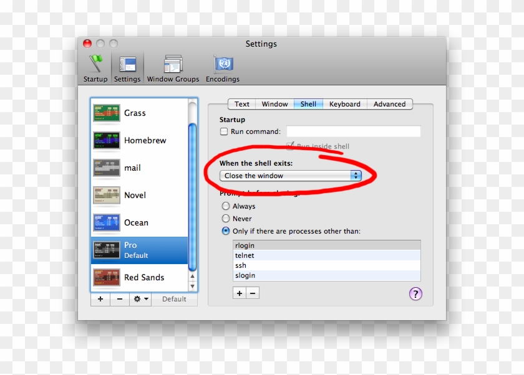524x375 pixels.
Task: Select the Always radio button
Action: tap(226, 206)
